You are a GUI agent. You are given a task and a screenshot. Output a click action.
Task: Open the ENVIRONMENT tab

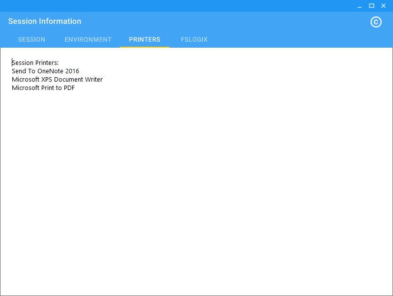coord(88,40)
